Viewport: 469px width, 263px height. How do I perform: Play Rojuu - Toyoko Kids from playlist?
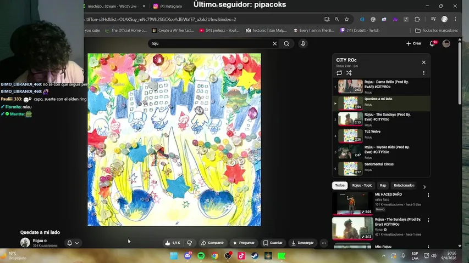coord(381,152)
